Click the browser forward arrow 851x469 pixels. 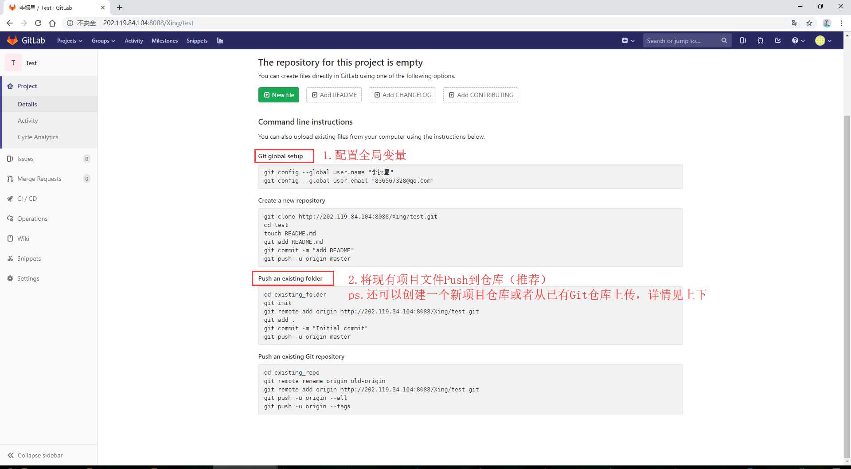(24, 23)
